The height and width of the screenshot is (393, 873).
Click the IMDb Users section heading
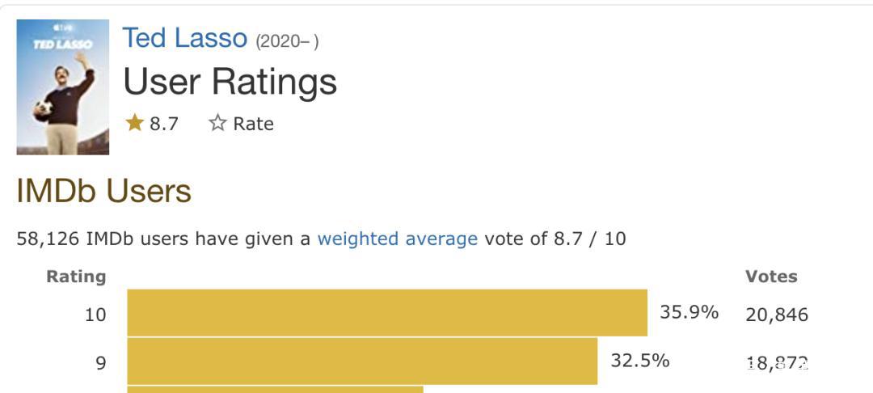click(x=103, y=191)
